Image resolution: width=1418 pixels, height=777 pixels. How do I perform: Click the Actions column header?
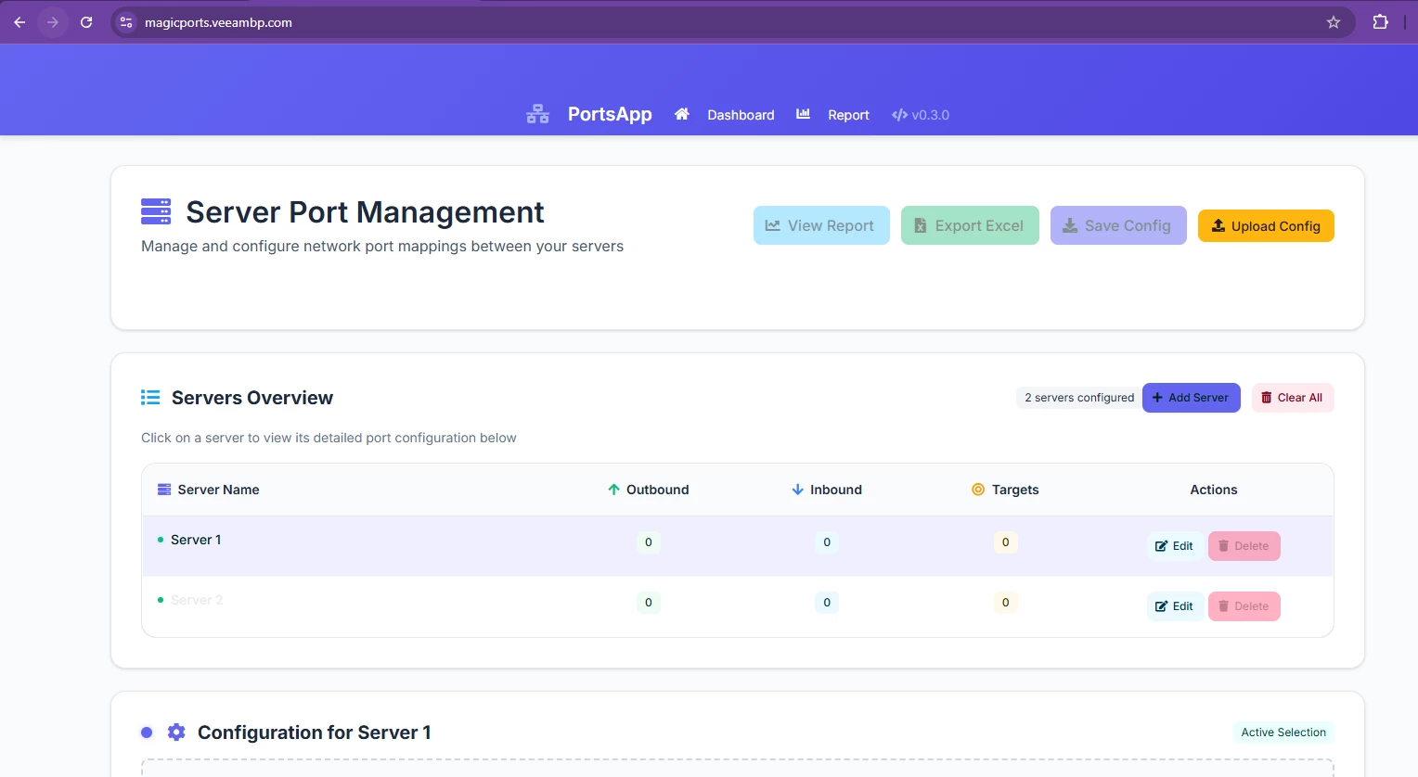tap(1214, 490)
